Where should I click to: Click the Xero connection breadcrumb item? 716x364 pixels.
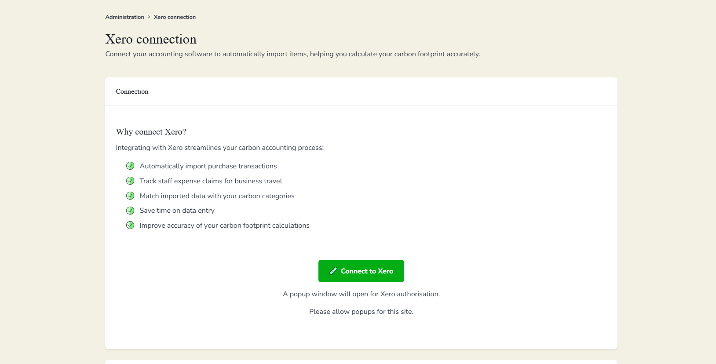175,17
